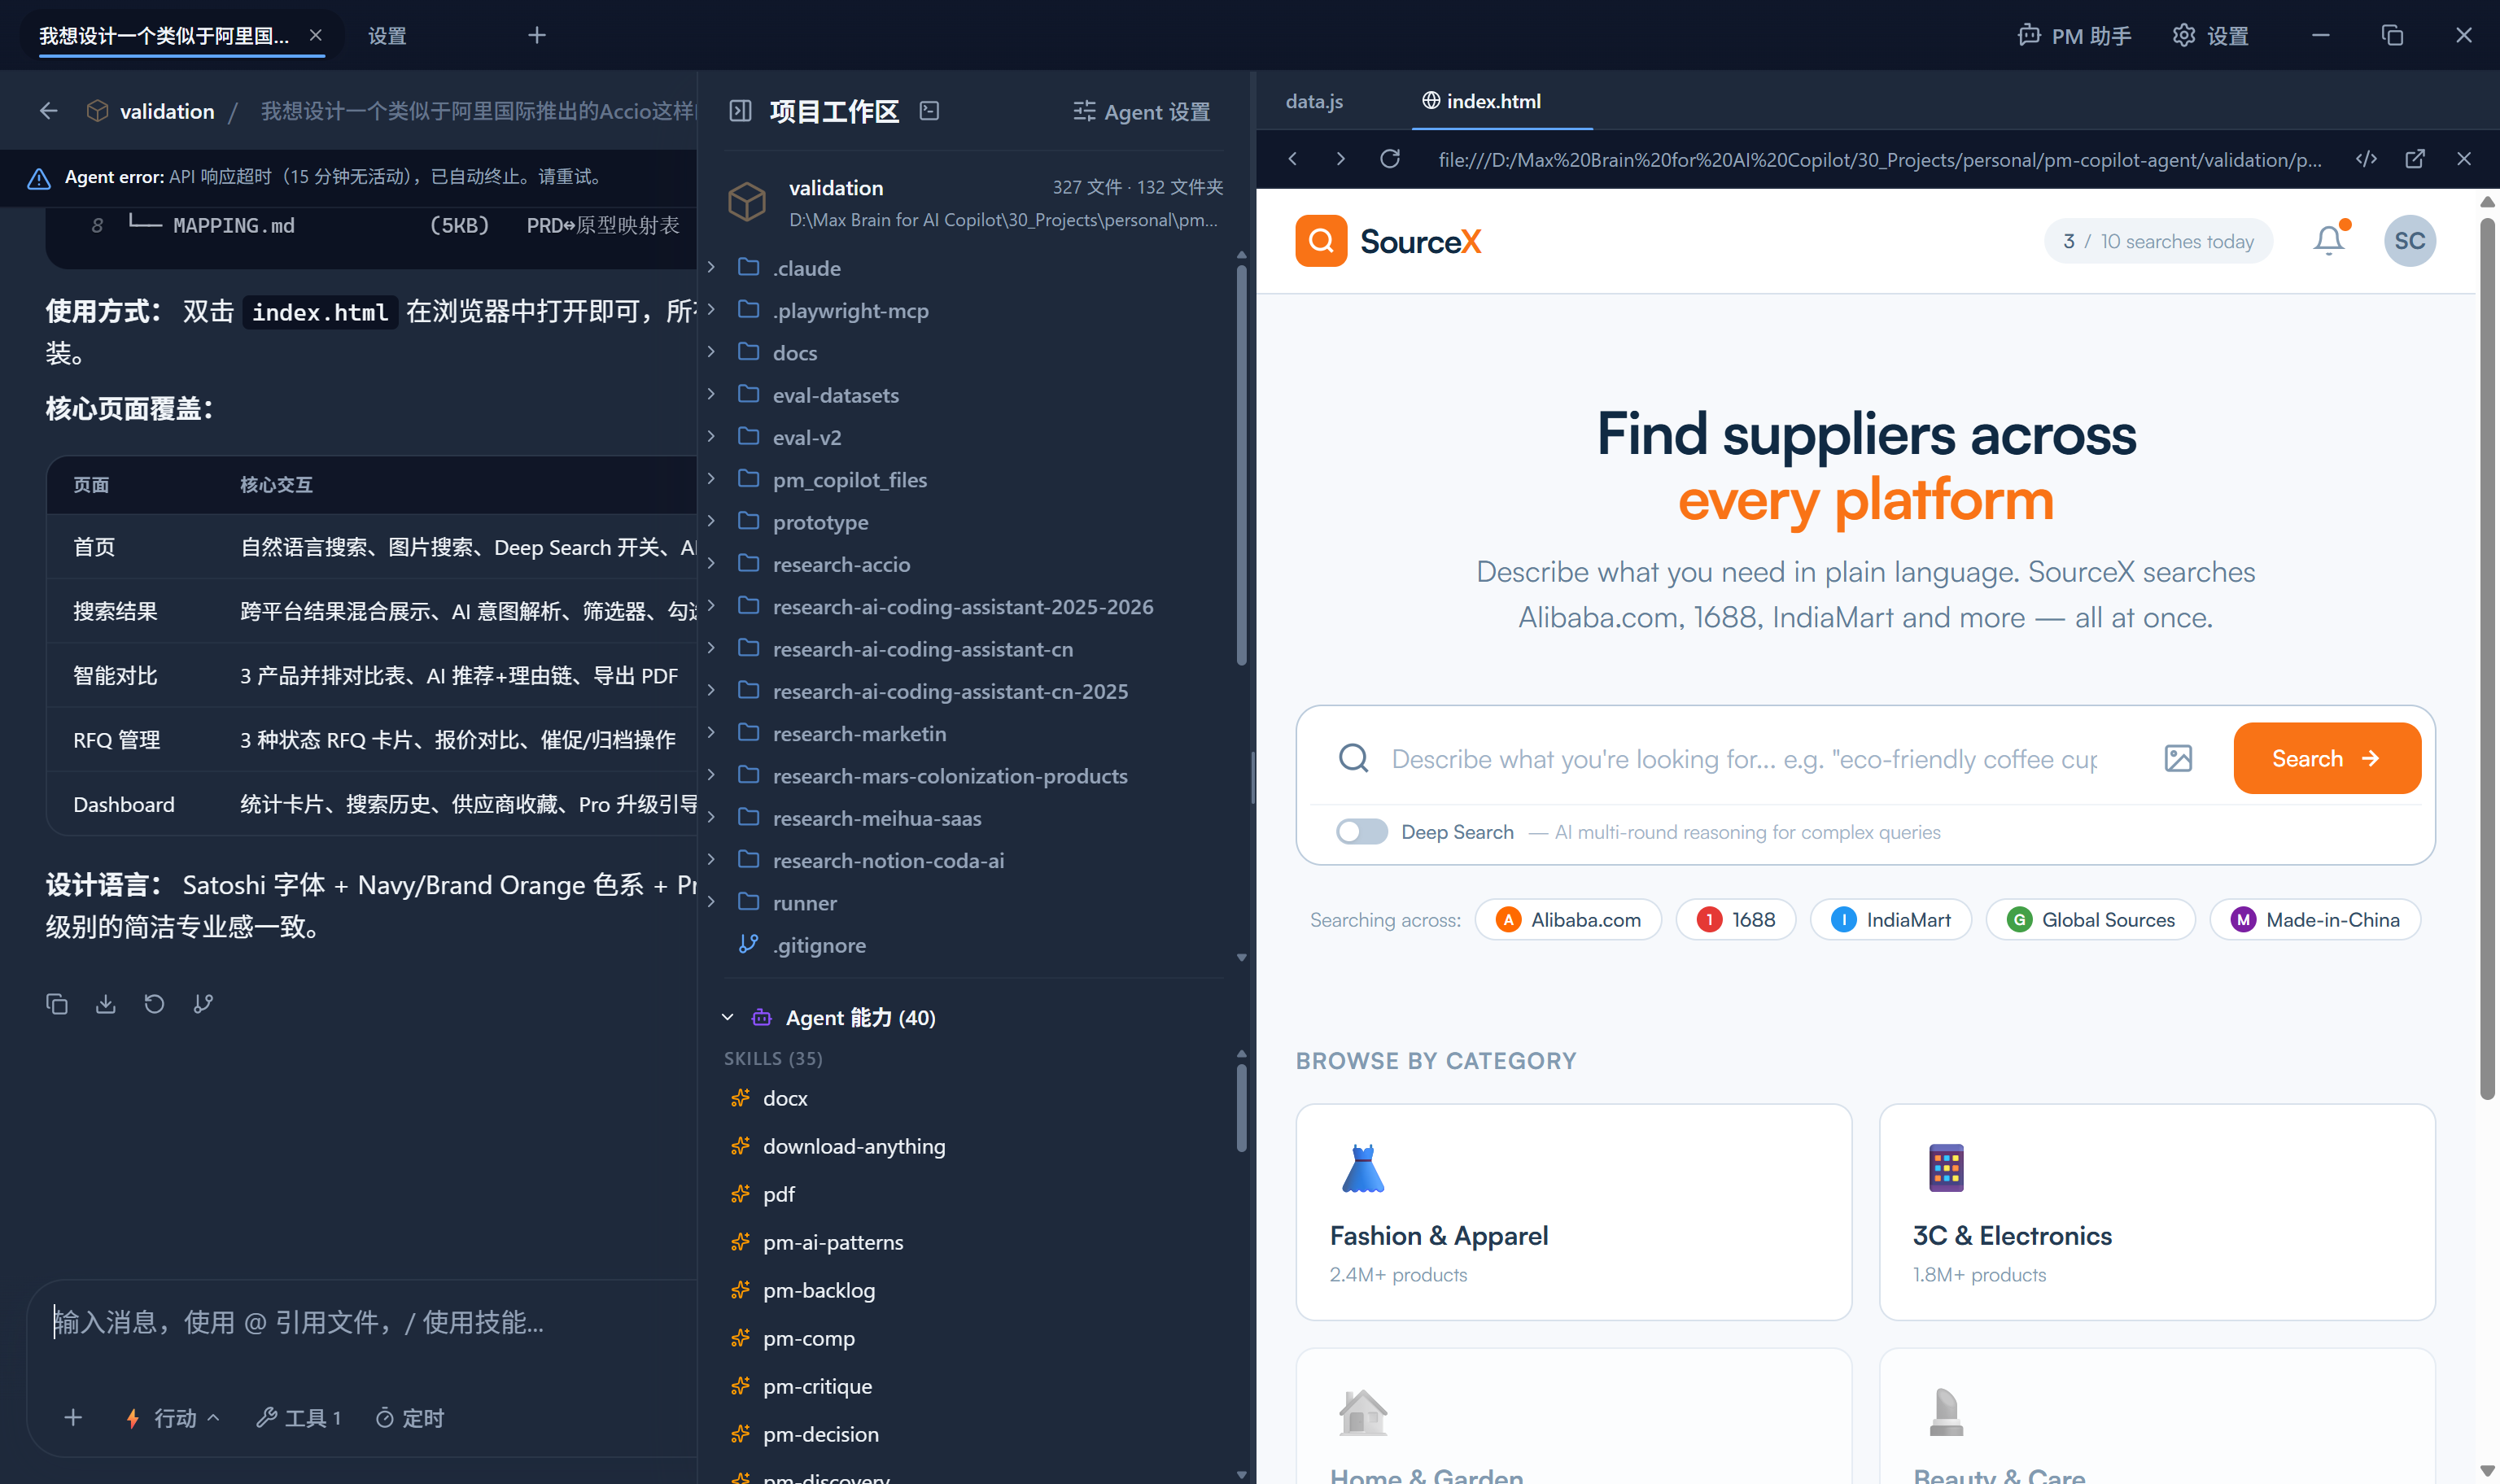Reload the index.html preview page
The width and height of the screenshot is (2500, 1484).
click(1390, 159)
